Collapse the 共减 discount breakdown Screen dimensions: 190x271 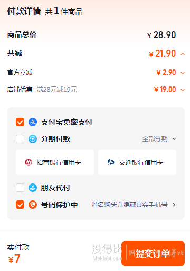click(183, 54)
